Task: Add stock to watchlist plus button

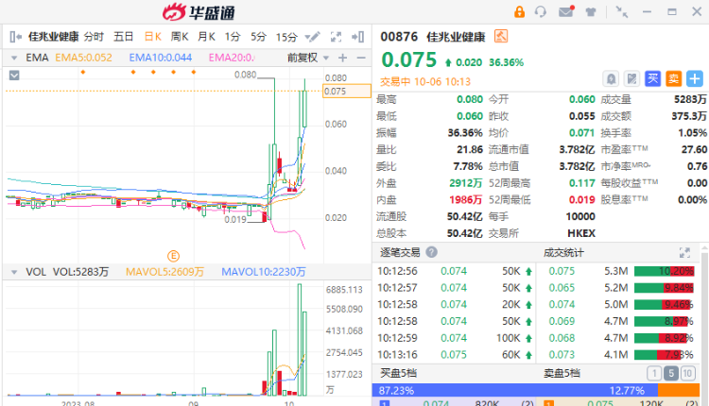Action: pos(695,79)
